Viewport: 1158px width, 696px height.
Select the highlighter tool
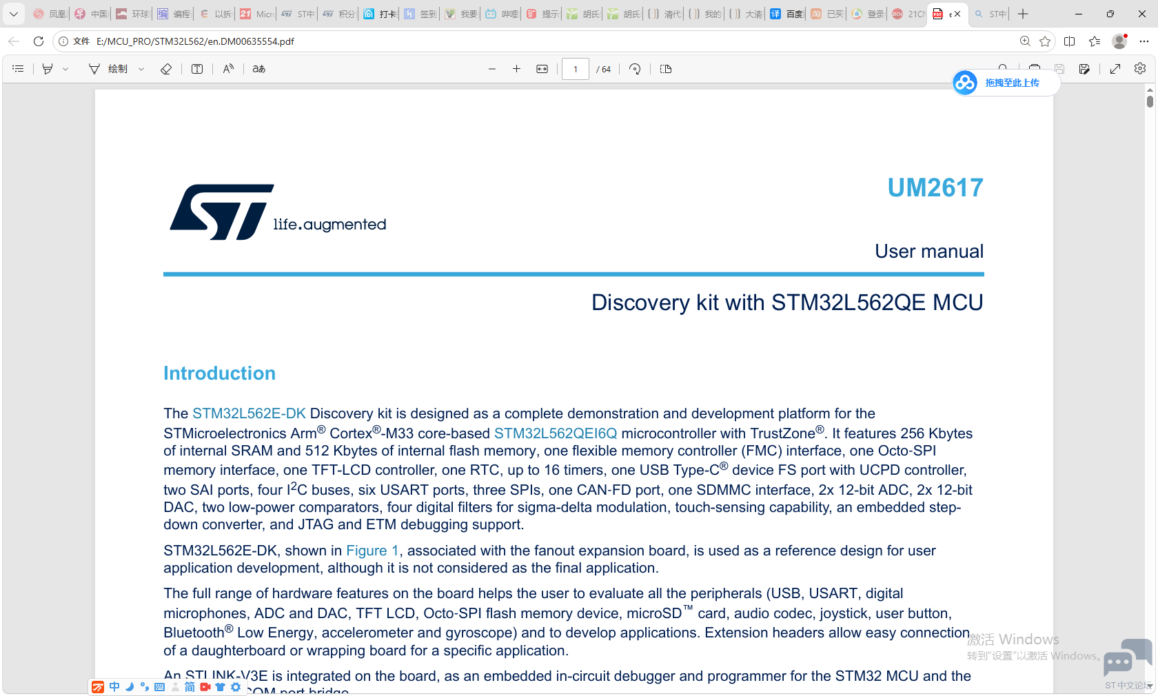tap(48, 69)
